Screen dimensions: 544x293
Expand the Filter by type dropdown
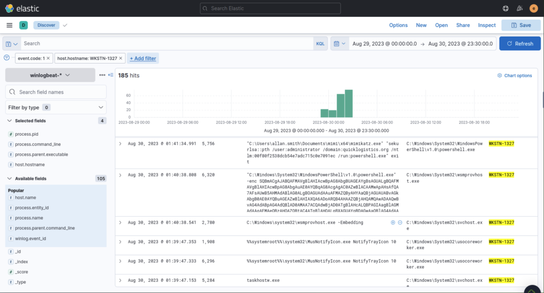click(56, 107)
